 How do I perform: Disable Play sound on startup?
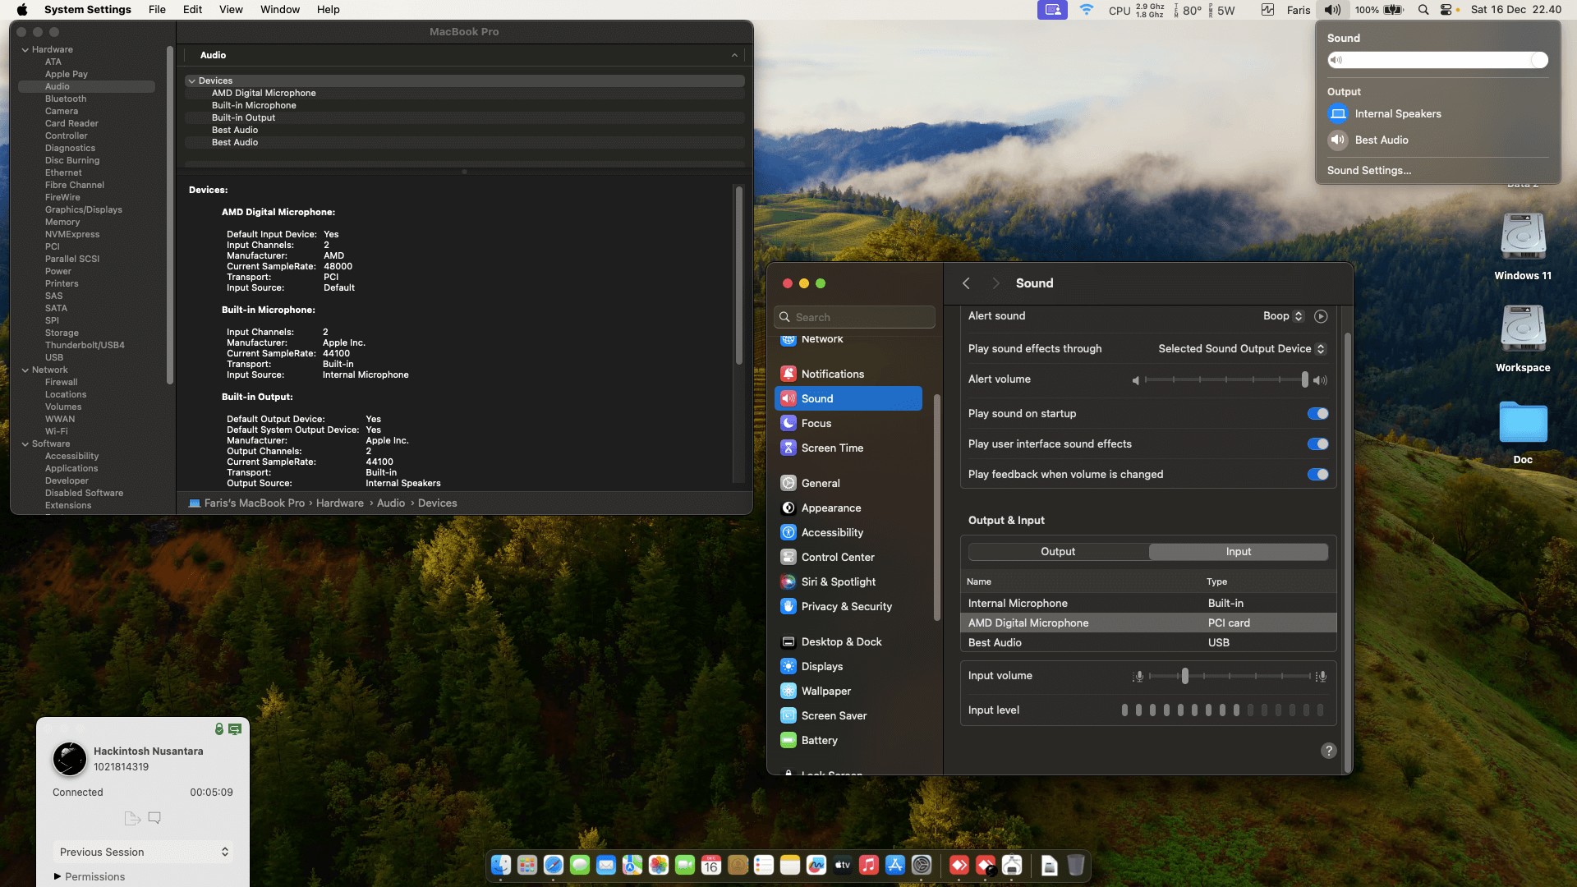point(1317,413)
